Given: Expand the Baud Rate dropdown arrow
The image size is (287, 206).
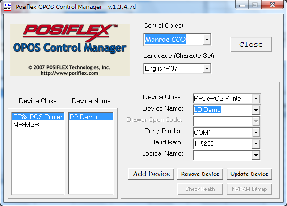Looking at the screenshot, I should [256, 144].
